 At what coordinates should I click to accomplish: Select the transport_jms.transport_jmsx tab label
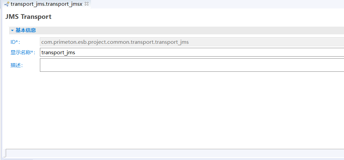coord(46,4)
